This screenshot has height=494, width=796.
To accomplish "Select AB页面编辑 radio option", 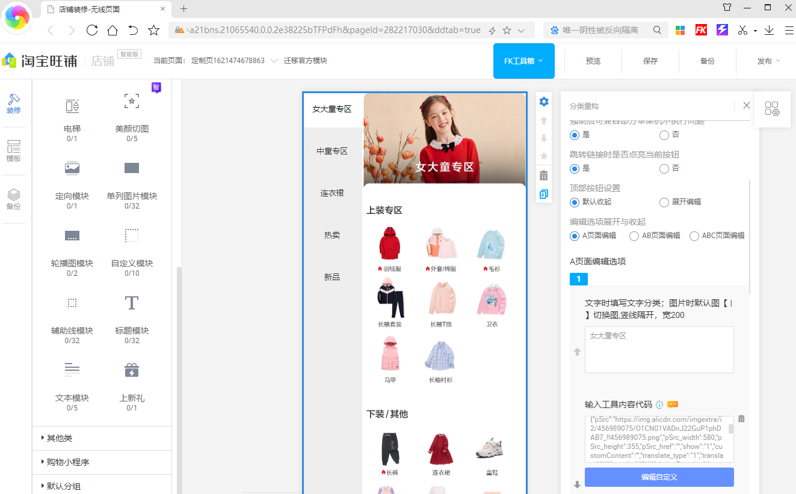I will point(634,236).
